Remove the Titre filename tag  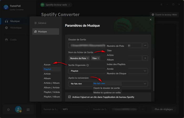(98, 58)
